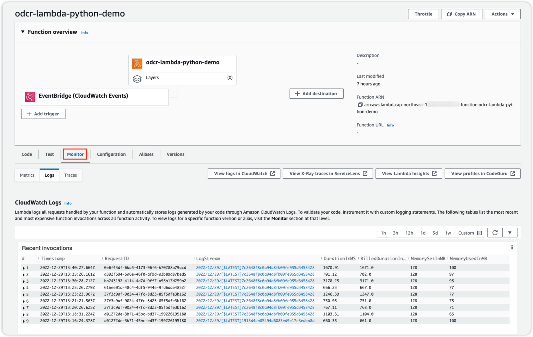Click Info link next to Function overview
The height and width of the screenshot is (337, 533).
[85, 33]
